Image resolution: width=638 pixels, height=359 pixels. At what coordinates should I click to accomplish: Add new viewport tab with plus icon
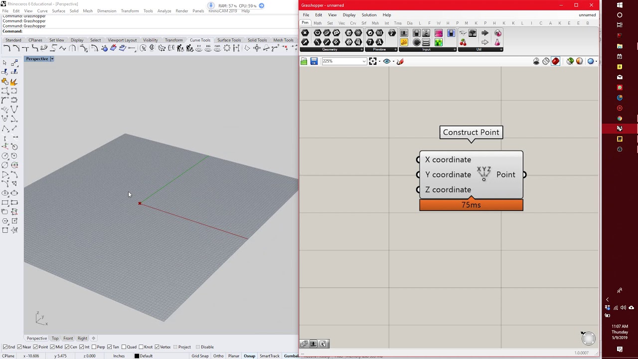point(93,339)
